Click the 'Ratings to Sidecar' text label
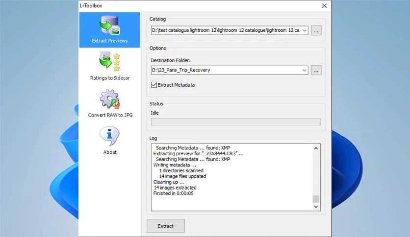Viewport: 410px width, 237px height. (110, 78)
